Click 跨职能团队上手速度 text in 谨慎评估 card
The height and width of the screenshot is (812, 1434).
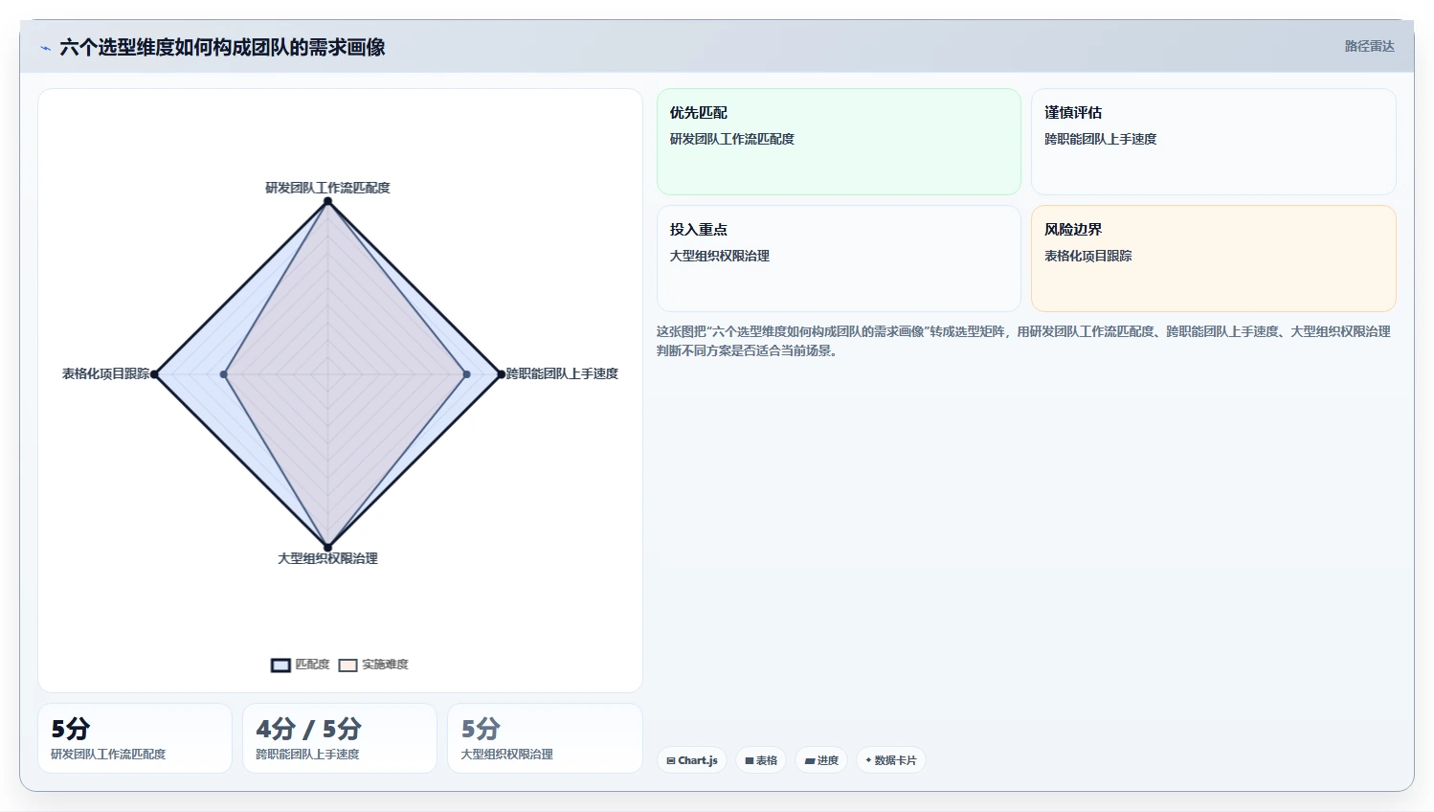pyautogui.click(x=1100, y=139)
